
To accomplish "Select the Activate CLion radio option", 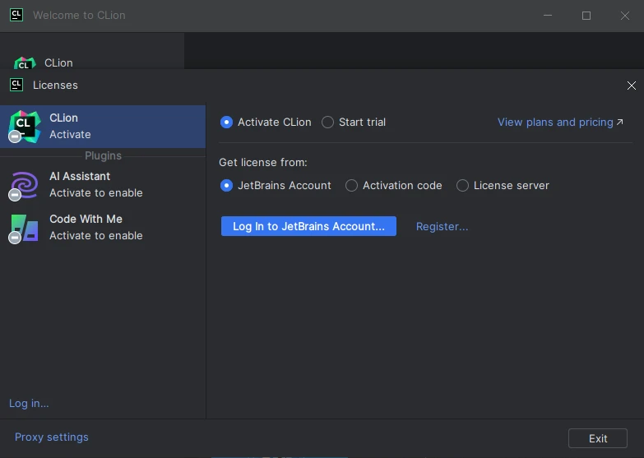I will click(227, 123).
